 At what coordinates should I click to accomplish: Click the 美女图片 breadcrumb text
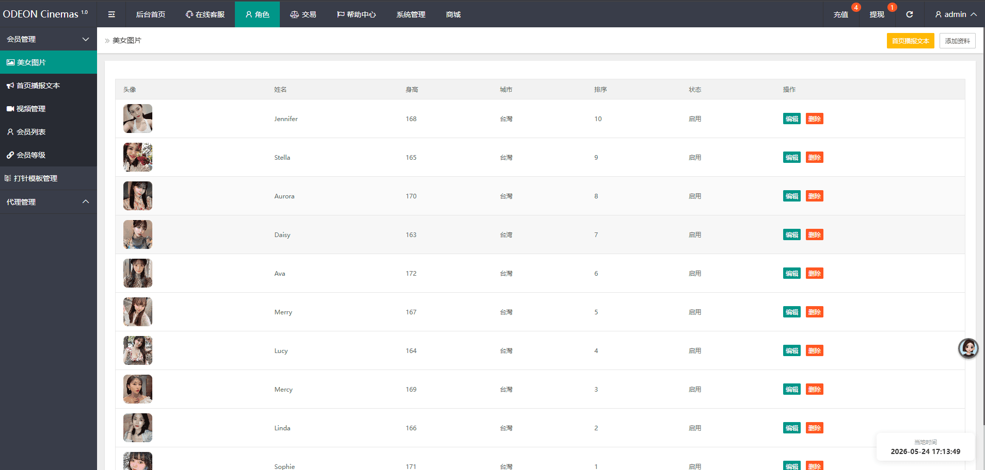pyautogui.click(x=127, y=40)
